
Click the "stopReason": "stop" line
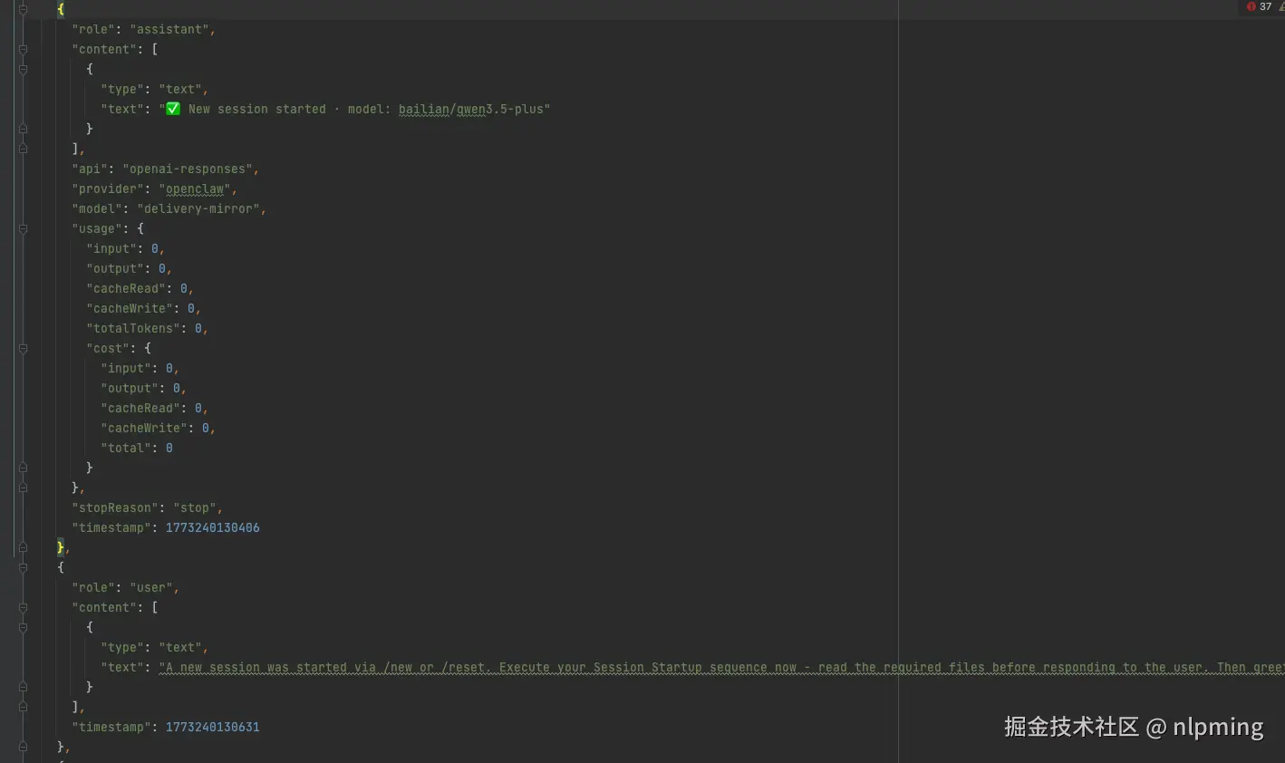pos(148,508)
